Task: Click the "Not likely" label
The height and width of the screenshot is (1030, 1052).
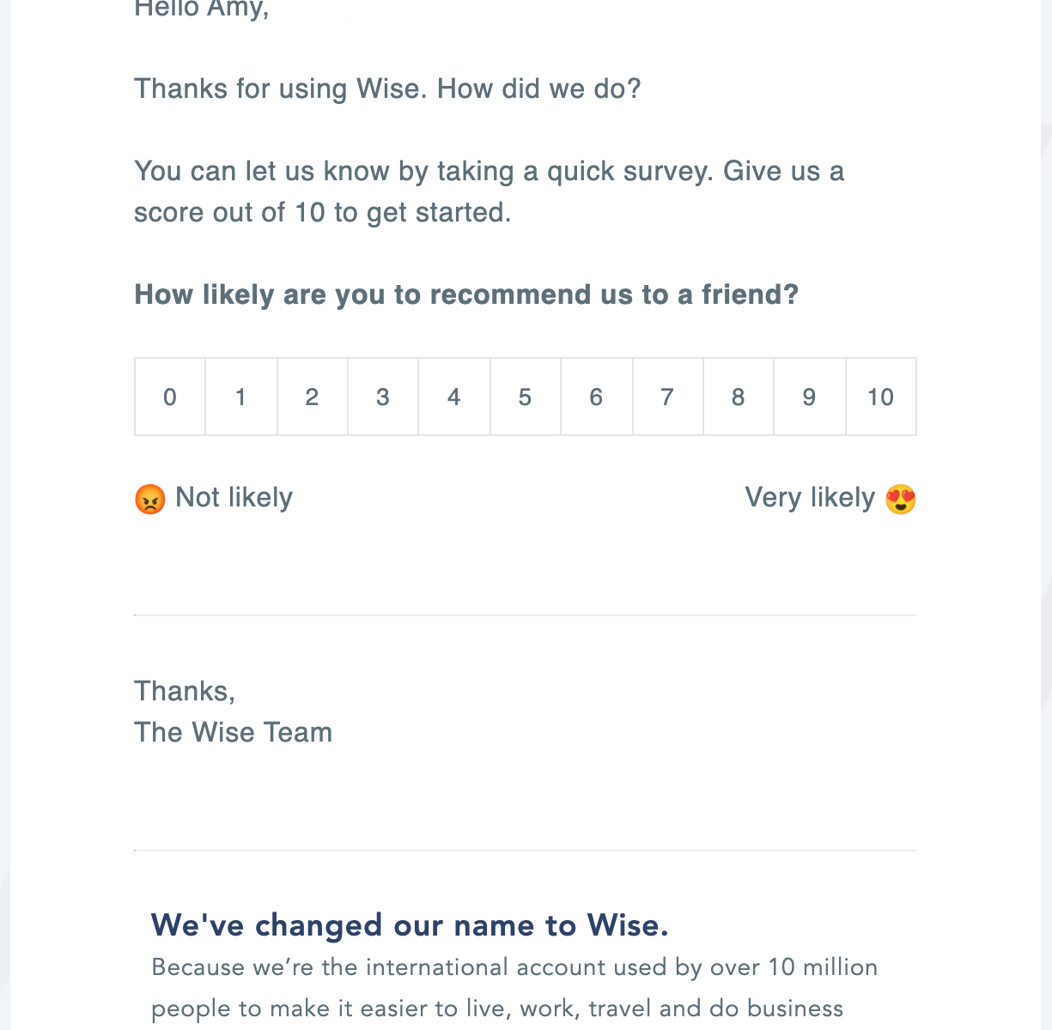Action: [x=234, y=498]
